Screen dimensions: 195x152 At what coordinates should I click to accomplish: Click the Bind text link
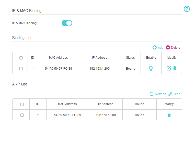click(x=177, y=94)
